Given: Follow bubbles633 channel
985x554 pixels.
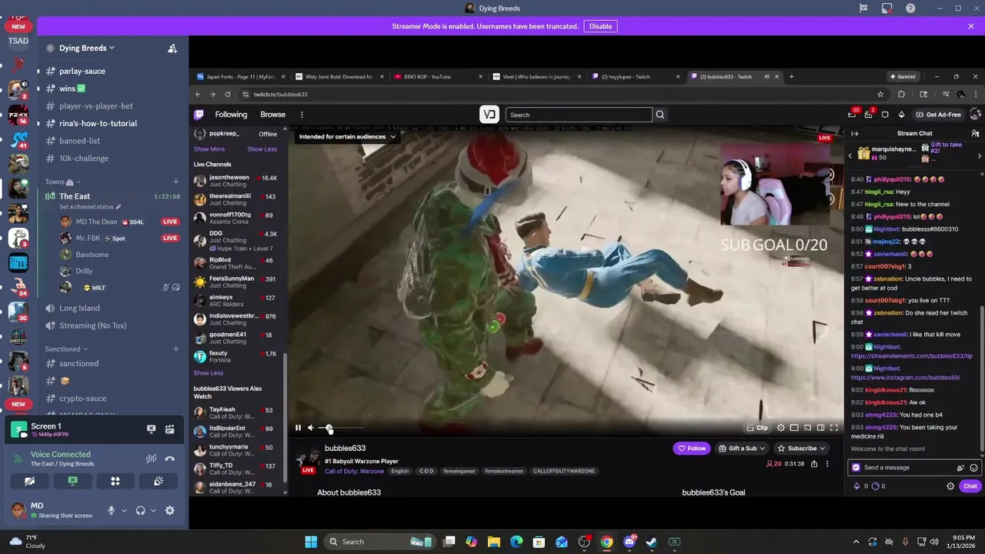Looking at the screenshot, I should tap(691, 449).
